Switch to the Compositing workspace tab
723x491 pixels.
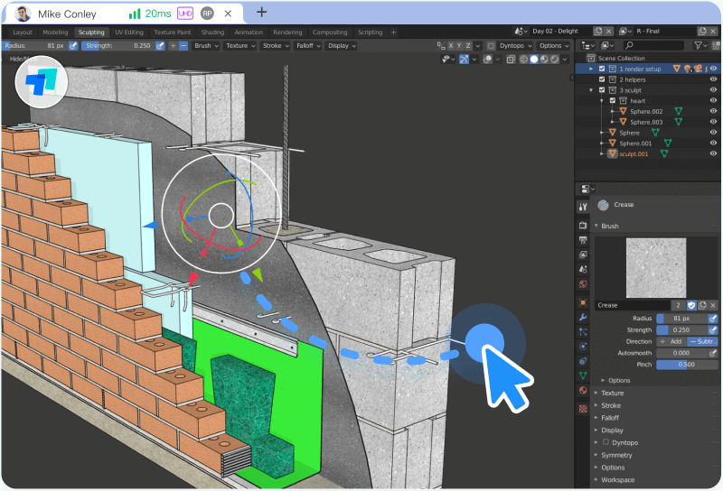329,32
